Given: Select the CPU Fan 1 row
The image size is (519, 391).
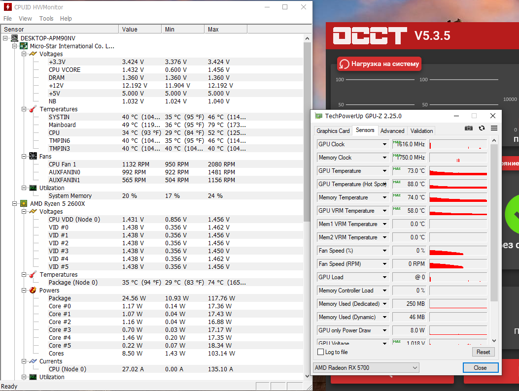Looking at the screenshot, I should 152,164.
